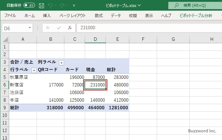Click grand total cell 318000

pos(51,108)
